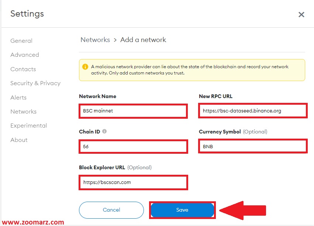This screenshot has width=314, height=226.
Task: Select Networks in the settings sidebar
Action: pyautogui.click(x=23, y=111)
